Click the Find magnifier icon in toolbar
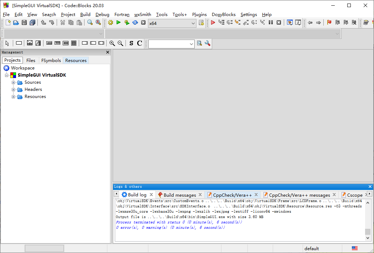Screen dimensions: 374x253 pos(90,23)
